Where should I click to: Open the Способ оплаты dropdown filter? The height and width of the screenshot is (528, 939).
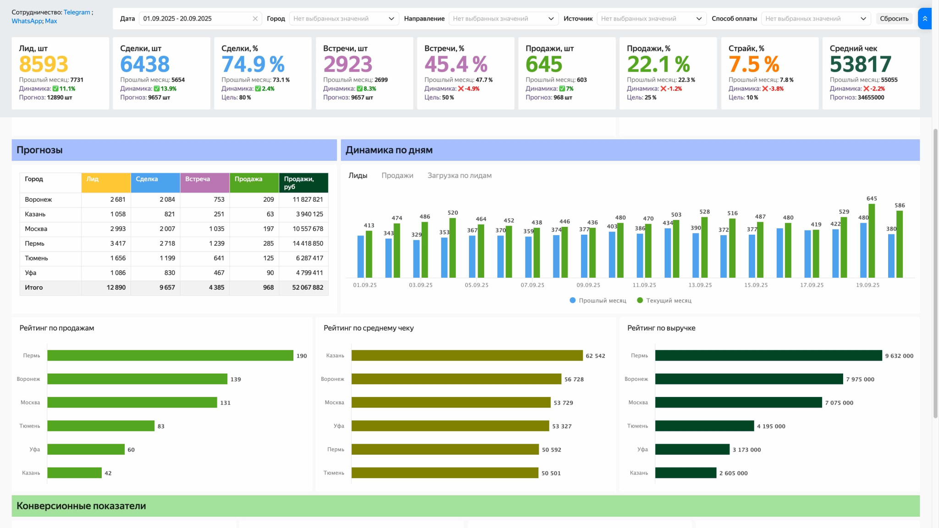coord(816,19)
